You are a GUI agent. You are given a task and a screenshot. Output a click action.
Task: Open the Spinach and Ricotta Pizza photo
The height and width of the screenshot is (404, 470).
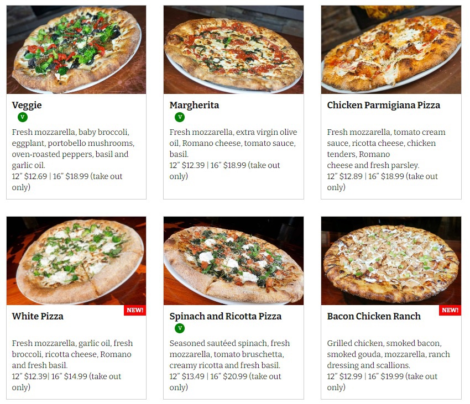tap(233, 261)
